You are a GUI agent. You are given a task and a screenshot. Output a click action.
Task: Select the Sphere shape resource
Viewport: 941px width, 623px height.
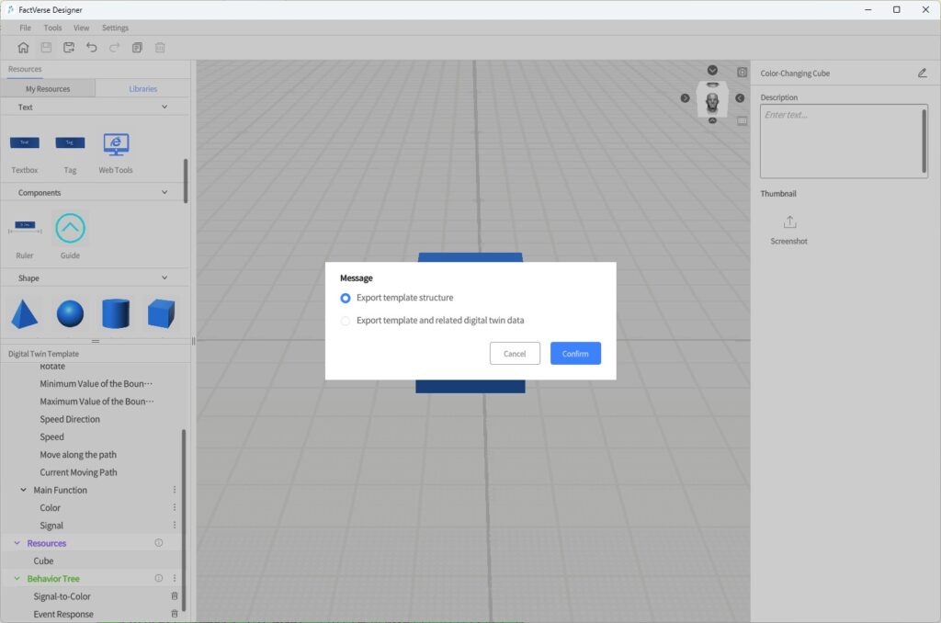70,313
